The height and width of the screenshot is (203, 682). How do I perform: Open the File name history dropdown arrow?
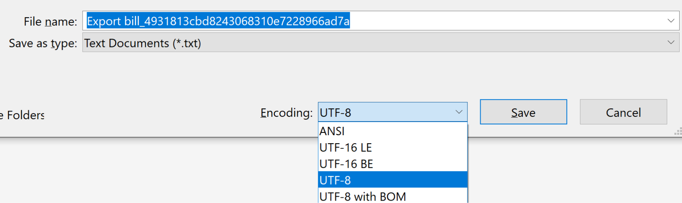click(671, 21)
